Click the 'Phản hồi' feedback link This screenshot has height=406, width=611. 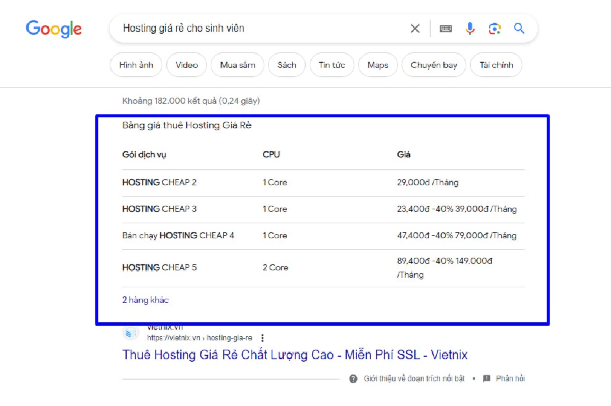coord(511,378)
